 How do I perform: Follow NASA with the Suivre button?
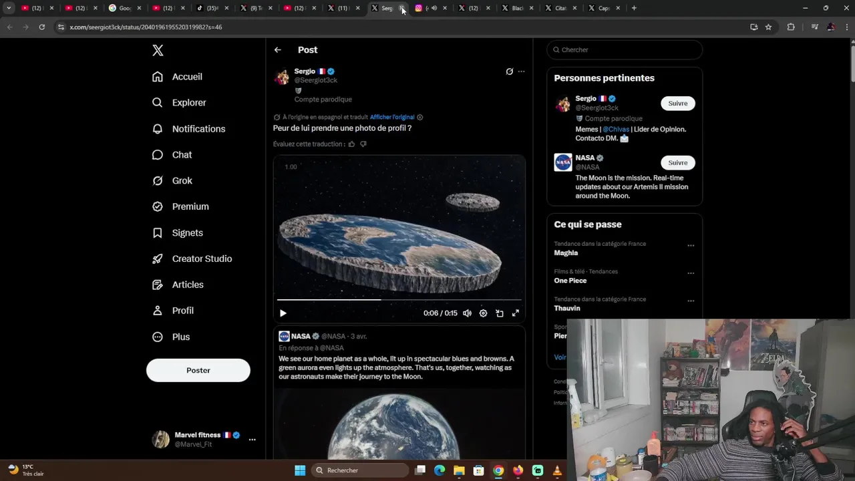pos(678,163)
